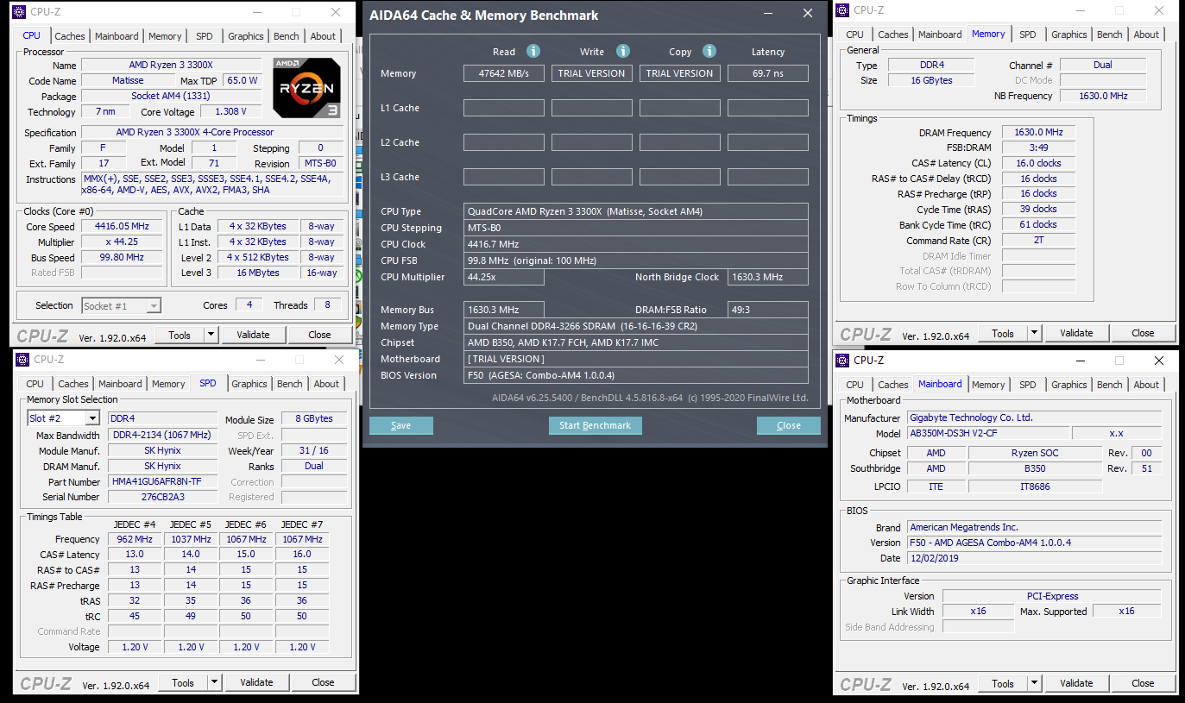Open Bench tab in SPD window
This screenshot has height=703, width=1185.
point(290,384)
